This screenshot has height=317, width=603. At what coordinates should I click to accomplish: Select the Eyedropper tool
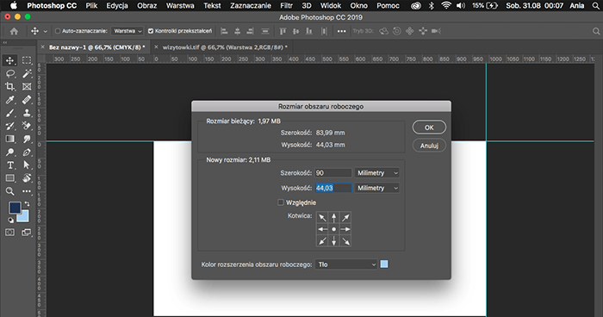tap(9, 100)
